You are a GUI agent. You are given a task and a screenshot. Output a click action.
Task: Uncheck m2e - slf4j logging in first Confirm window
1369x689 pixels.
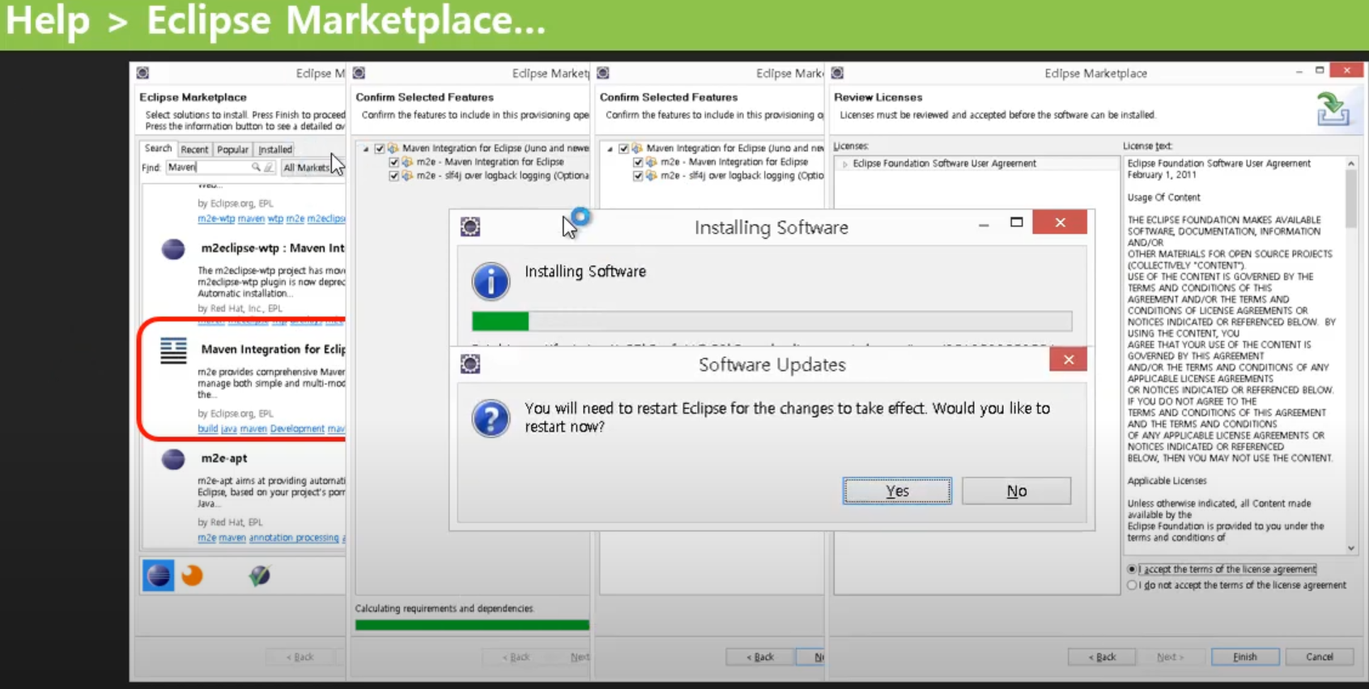pos(394,176)
